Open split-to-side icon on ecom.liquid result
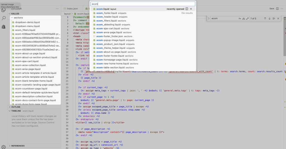Viewport: 286px width, 149px height. click(187, 9)
